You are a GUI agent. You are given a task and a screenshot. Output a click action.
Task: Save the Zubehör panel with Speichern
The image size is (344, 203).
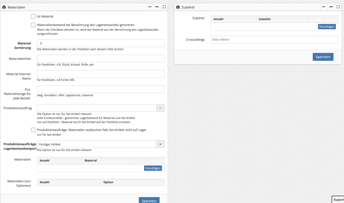(323, 57)
